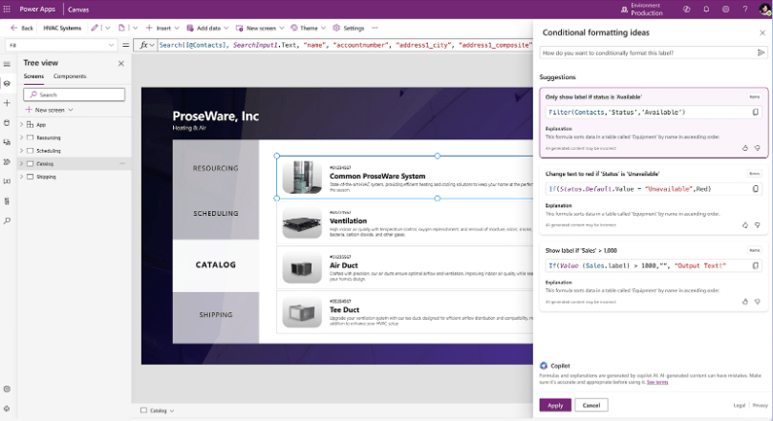Click the page copy icon in the toolbar
The height and width of the screenshot is (421, 773).
(x=121, y=28)
